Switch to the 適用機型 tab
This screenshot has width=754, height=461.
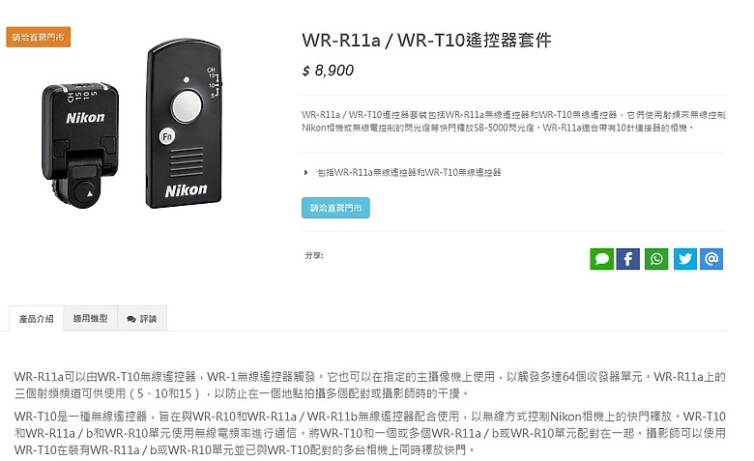tap(91, 318)
